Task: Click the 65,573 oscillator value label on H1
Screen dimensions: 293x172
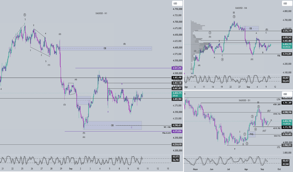Action: coord(176,157)
